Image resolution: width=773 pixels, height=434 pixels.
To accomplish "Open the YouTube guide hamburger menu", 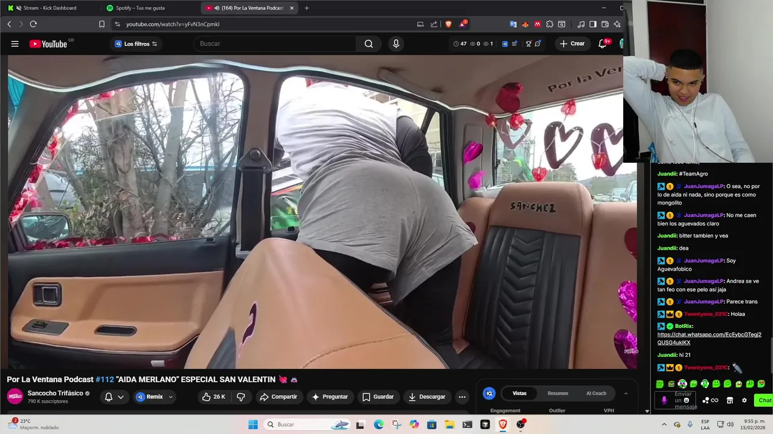I will pos(14,43).
